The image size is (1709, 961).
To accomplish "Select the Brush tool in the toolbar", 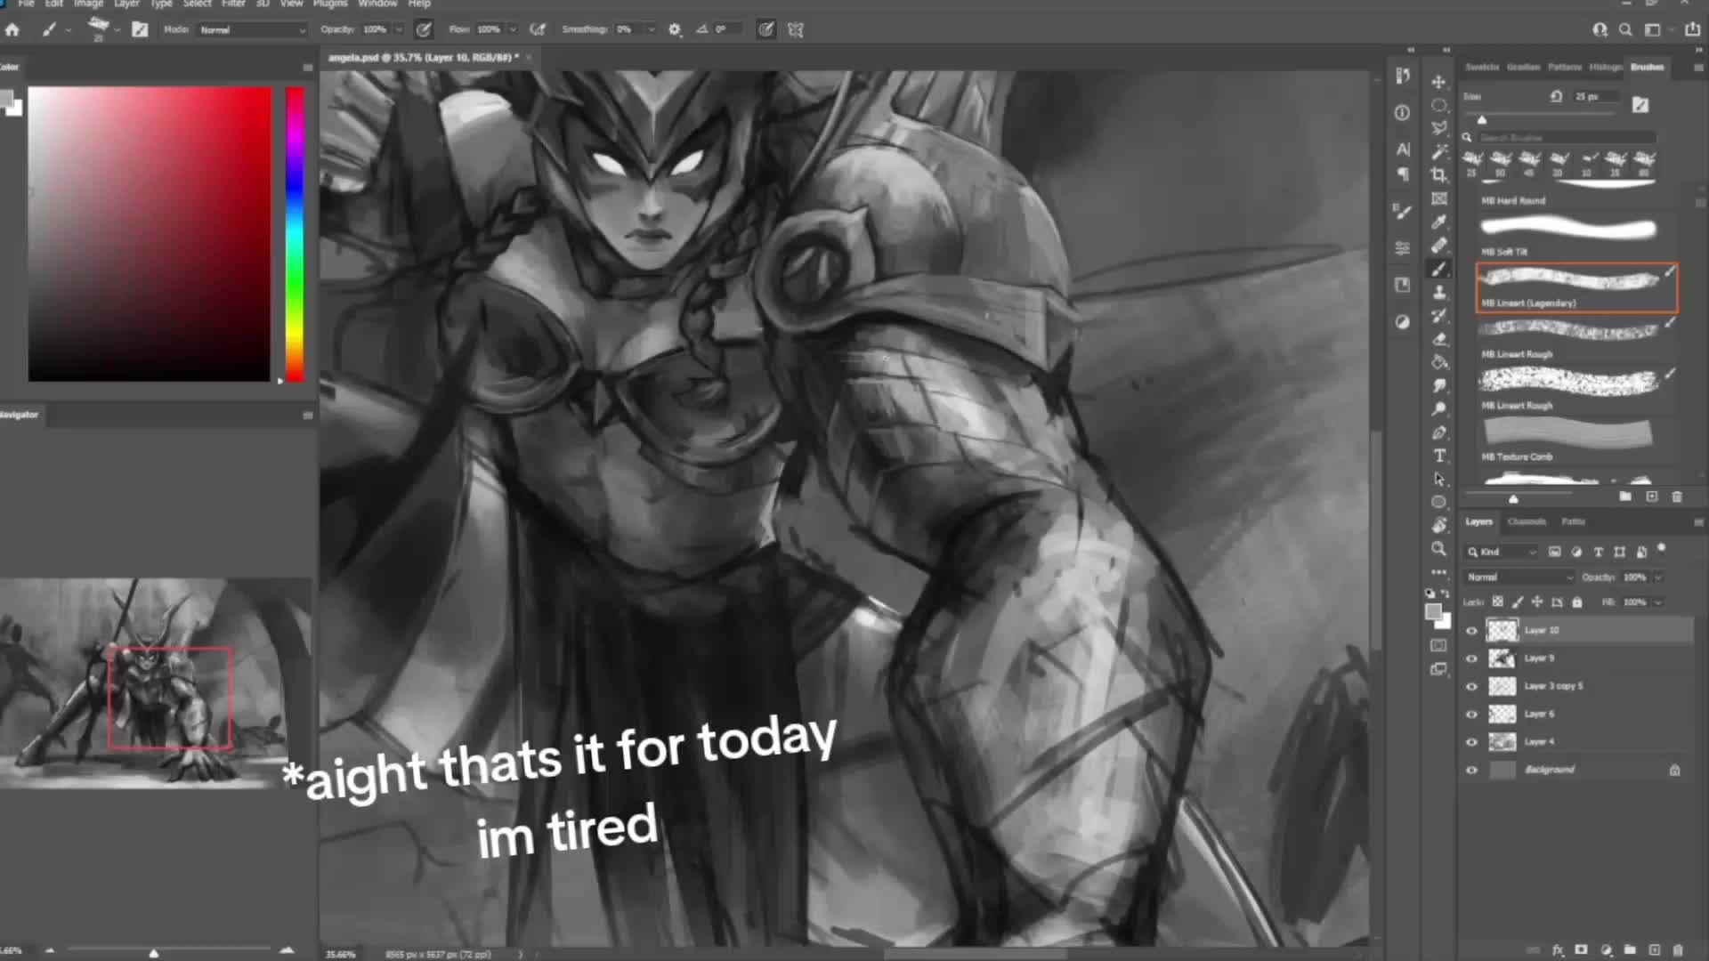I will (1438, 269).
